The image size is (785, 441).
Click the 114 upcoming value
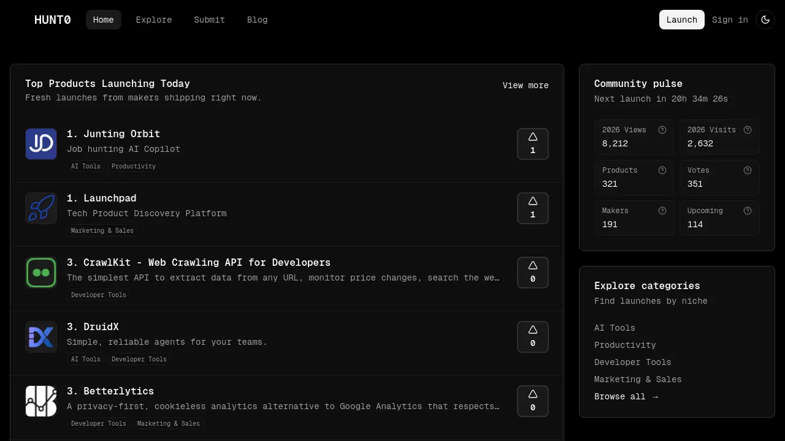(x=695, y=224)
